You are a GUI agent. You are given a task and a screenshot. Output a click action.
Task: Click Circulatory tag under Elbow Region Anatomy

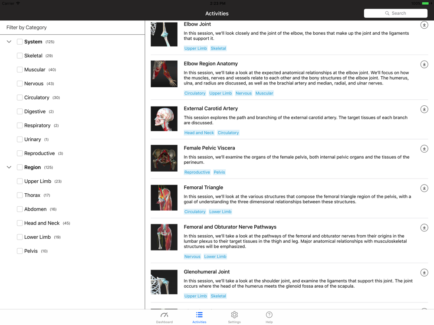[195, 94]
